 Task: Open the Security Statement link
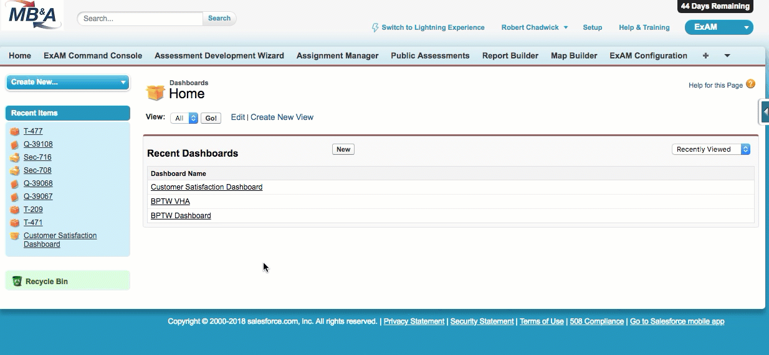(482, 321)
